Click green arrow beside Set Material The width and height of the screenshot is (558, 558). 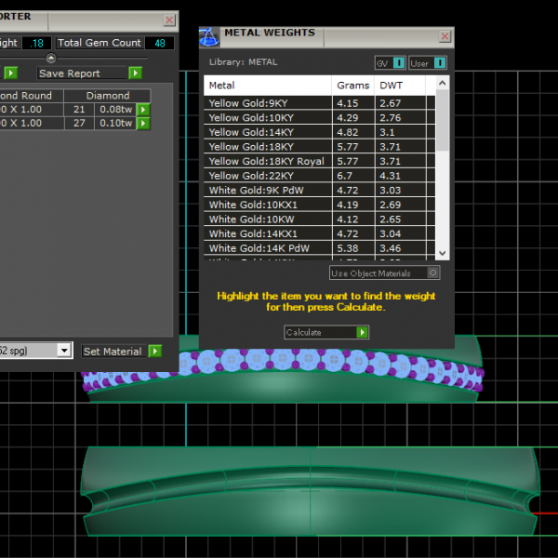pyautogui.click(x=155, y=351)
